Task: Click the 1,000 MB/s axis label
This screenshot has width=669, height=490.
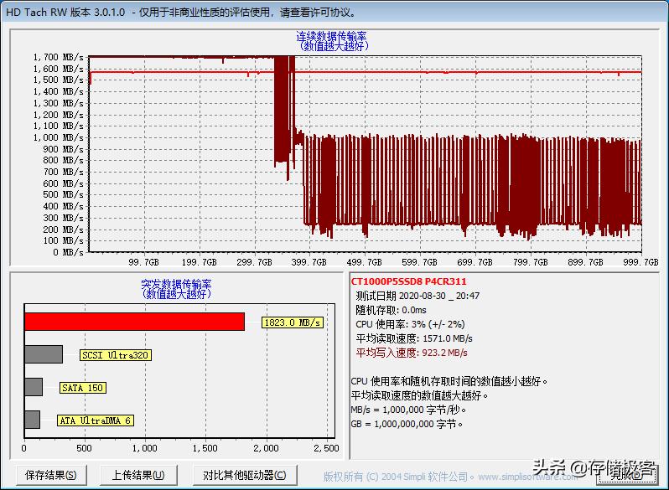Action: click(59, 137)
